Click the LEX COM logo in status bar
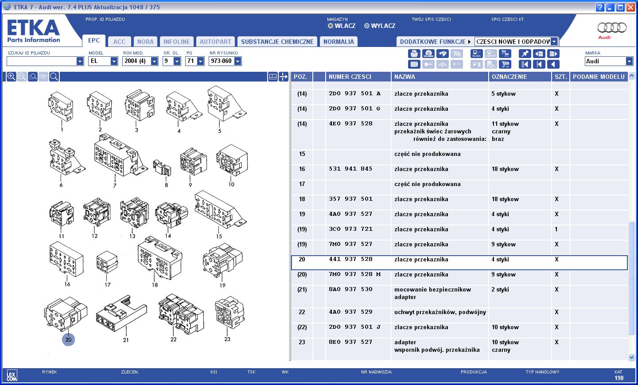This screenshot has width=638, height=385. point(12,376)
